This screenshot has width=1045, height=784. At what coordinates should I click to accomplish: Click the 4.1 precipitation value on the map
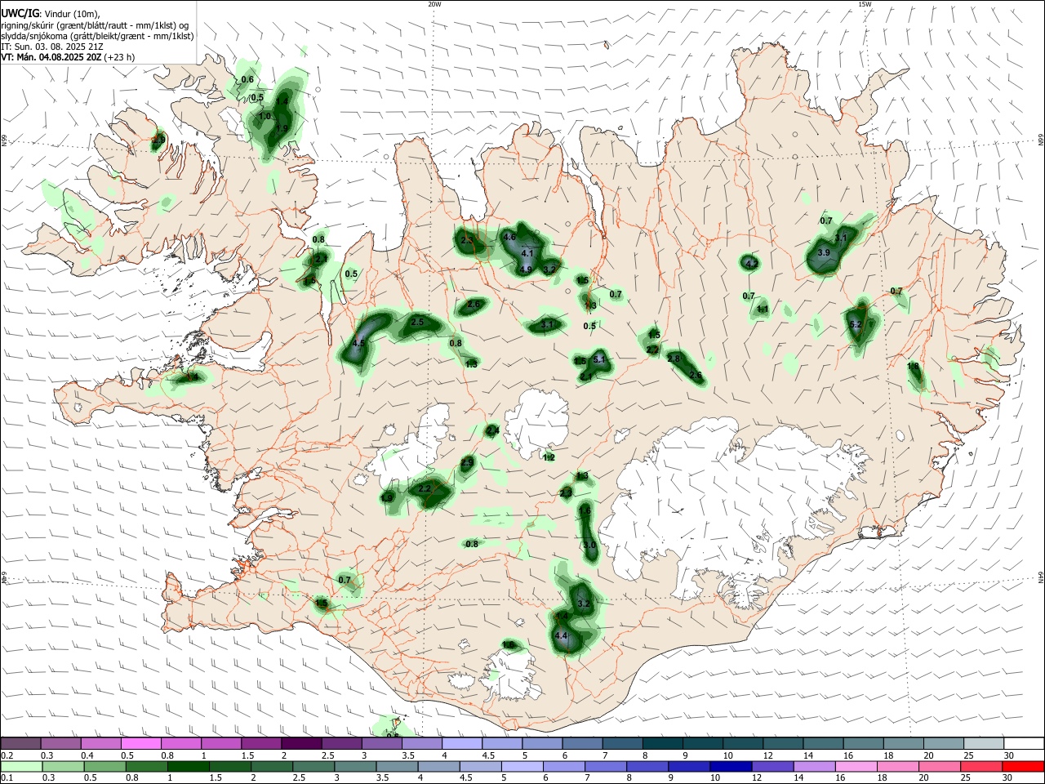pyautogui.click(x=527, y=253)
